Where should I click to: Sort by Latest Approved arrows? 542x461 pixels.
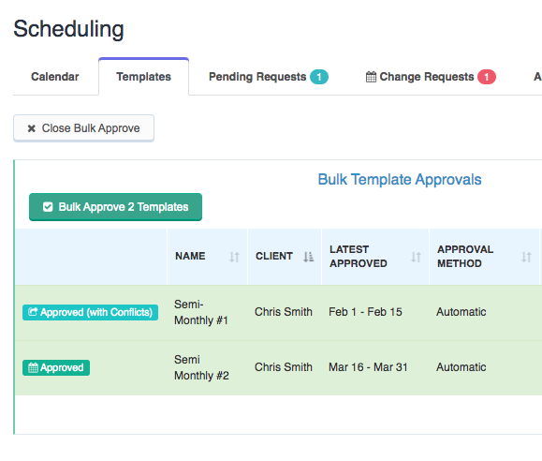click(x=416, y=257)
